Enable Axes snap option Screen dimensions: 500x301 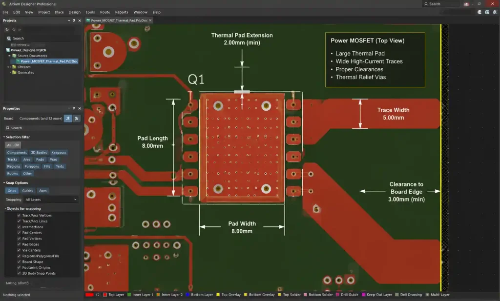point(43,191)
